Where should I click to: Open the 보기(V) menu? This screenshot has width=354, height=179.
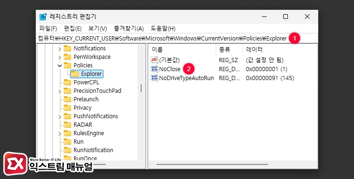(x=98, y=29)
